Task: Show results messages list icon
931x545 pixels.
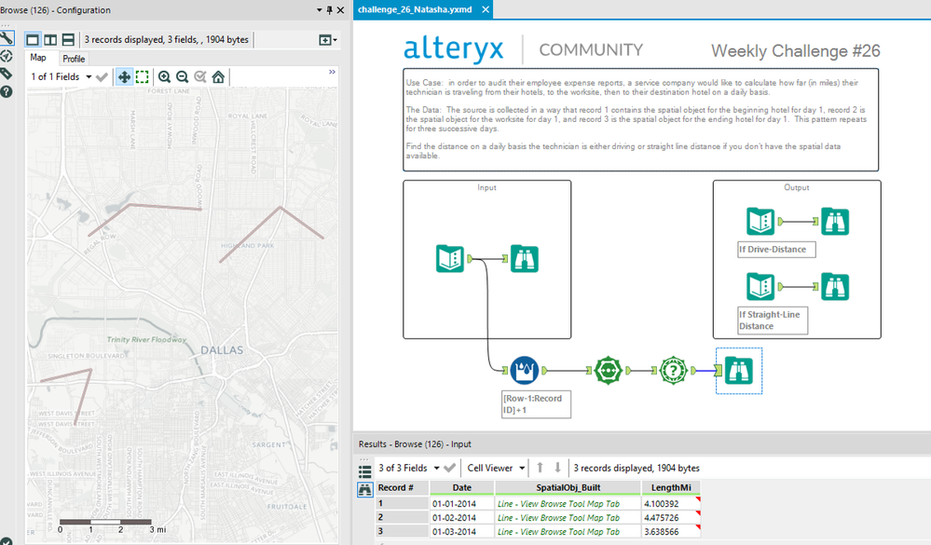Action: pos(364,472)
